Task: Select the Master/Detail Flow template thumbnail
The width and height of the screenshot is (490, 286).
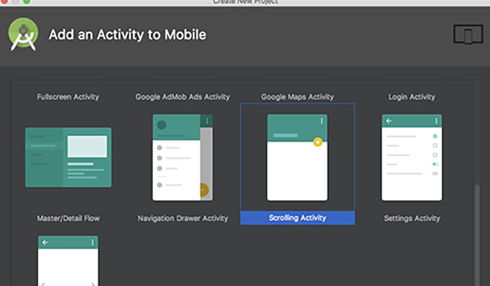Action: click(68, 157)
